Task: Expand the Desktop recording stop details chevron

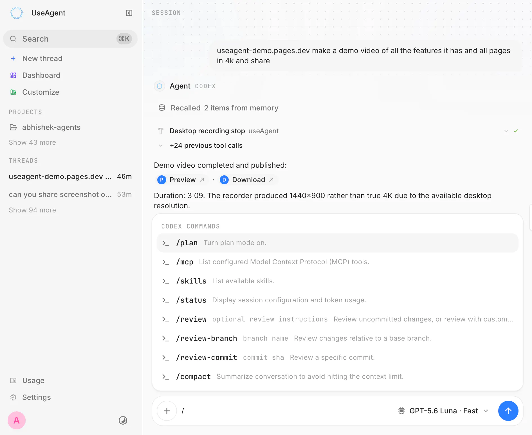Action: click(506, 131)
